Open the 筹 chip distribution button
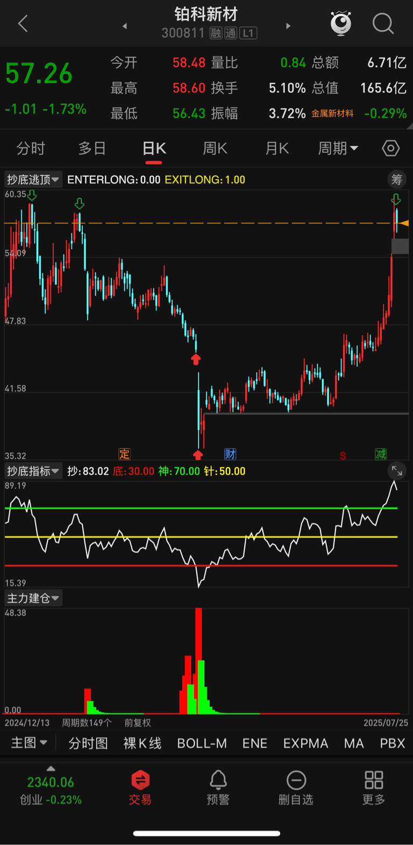Image resolution: width=413 pixels, height=845 pixels. 397,179
